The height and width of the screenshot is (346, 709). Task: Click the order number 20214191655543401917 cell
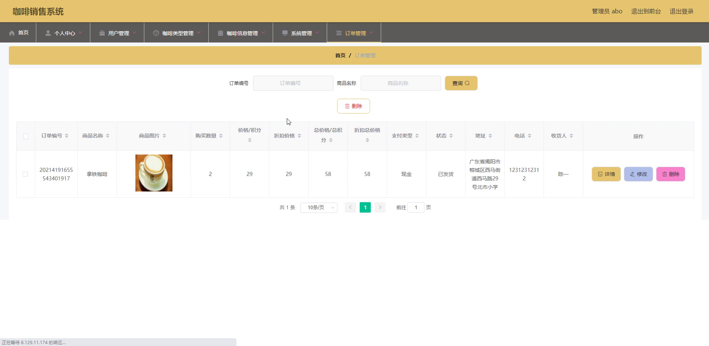coord(56,174)
